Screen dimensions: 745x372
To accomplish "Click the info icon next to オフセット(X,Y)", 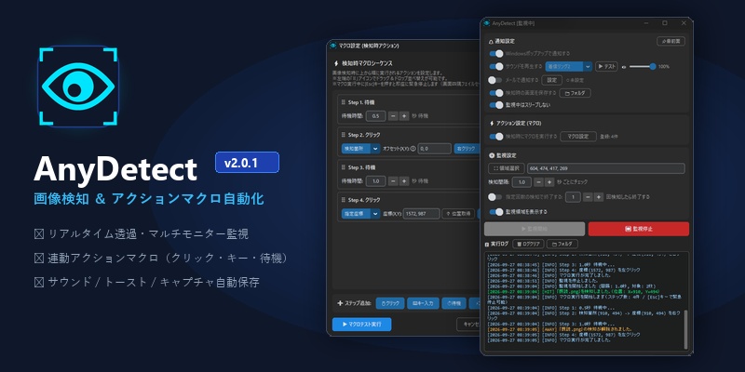I will click(x=413, y=149).
